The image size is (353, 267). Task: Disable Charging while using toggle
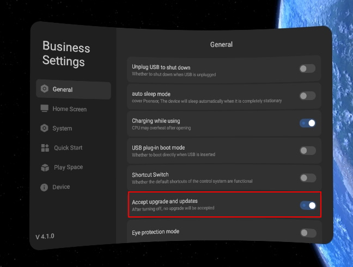[308, 123]
